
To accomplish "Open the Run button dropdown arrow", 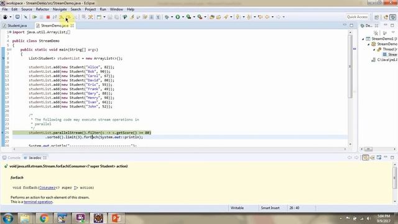I will [183, 17].
